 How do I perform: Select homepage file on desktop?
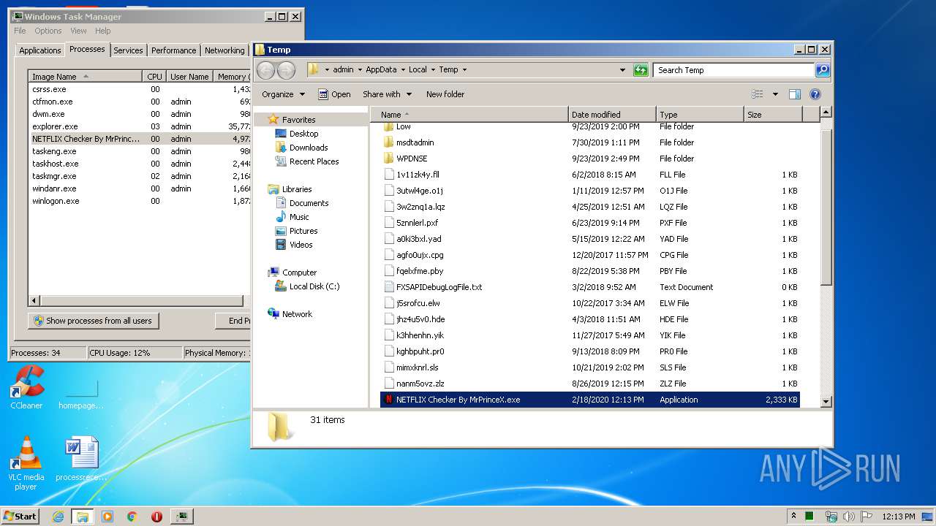(x=81, y=392)
